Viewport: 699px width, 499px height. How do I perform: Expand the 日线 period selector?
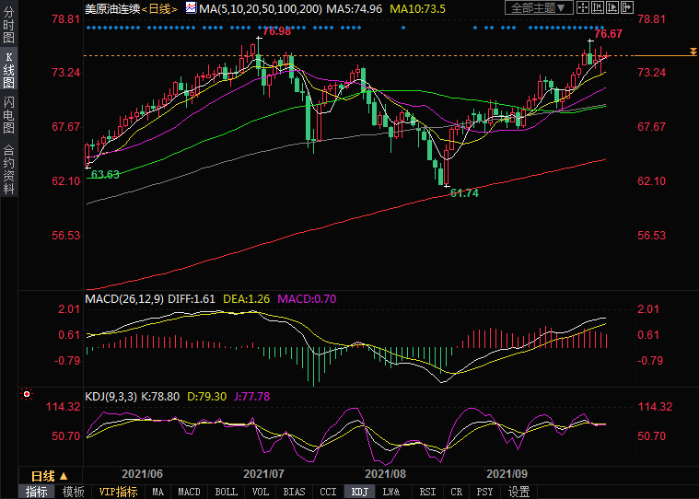click(x=43, y=476)
